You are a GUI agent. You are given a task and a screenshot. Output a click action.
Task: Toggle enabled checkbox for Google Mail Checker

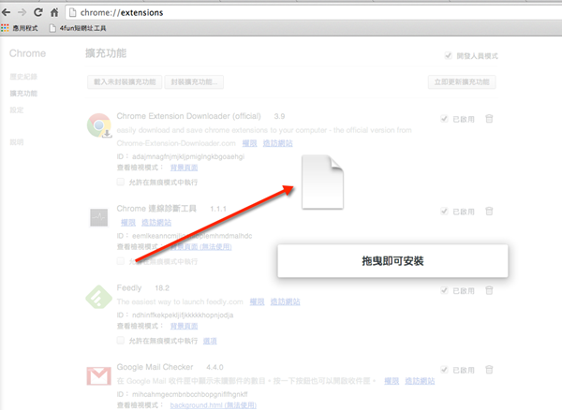coord(444,370)
